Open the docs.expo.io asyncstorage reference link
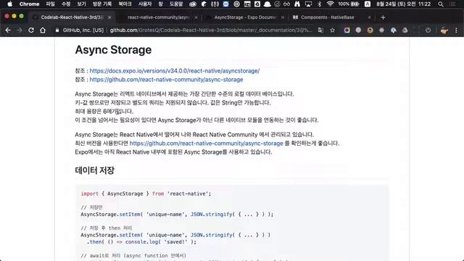 [x=175, y=71]
